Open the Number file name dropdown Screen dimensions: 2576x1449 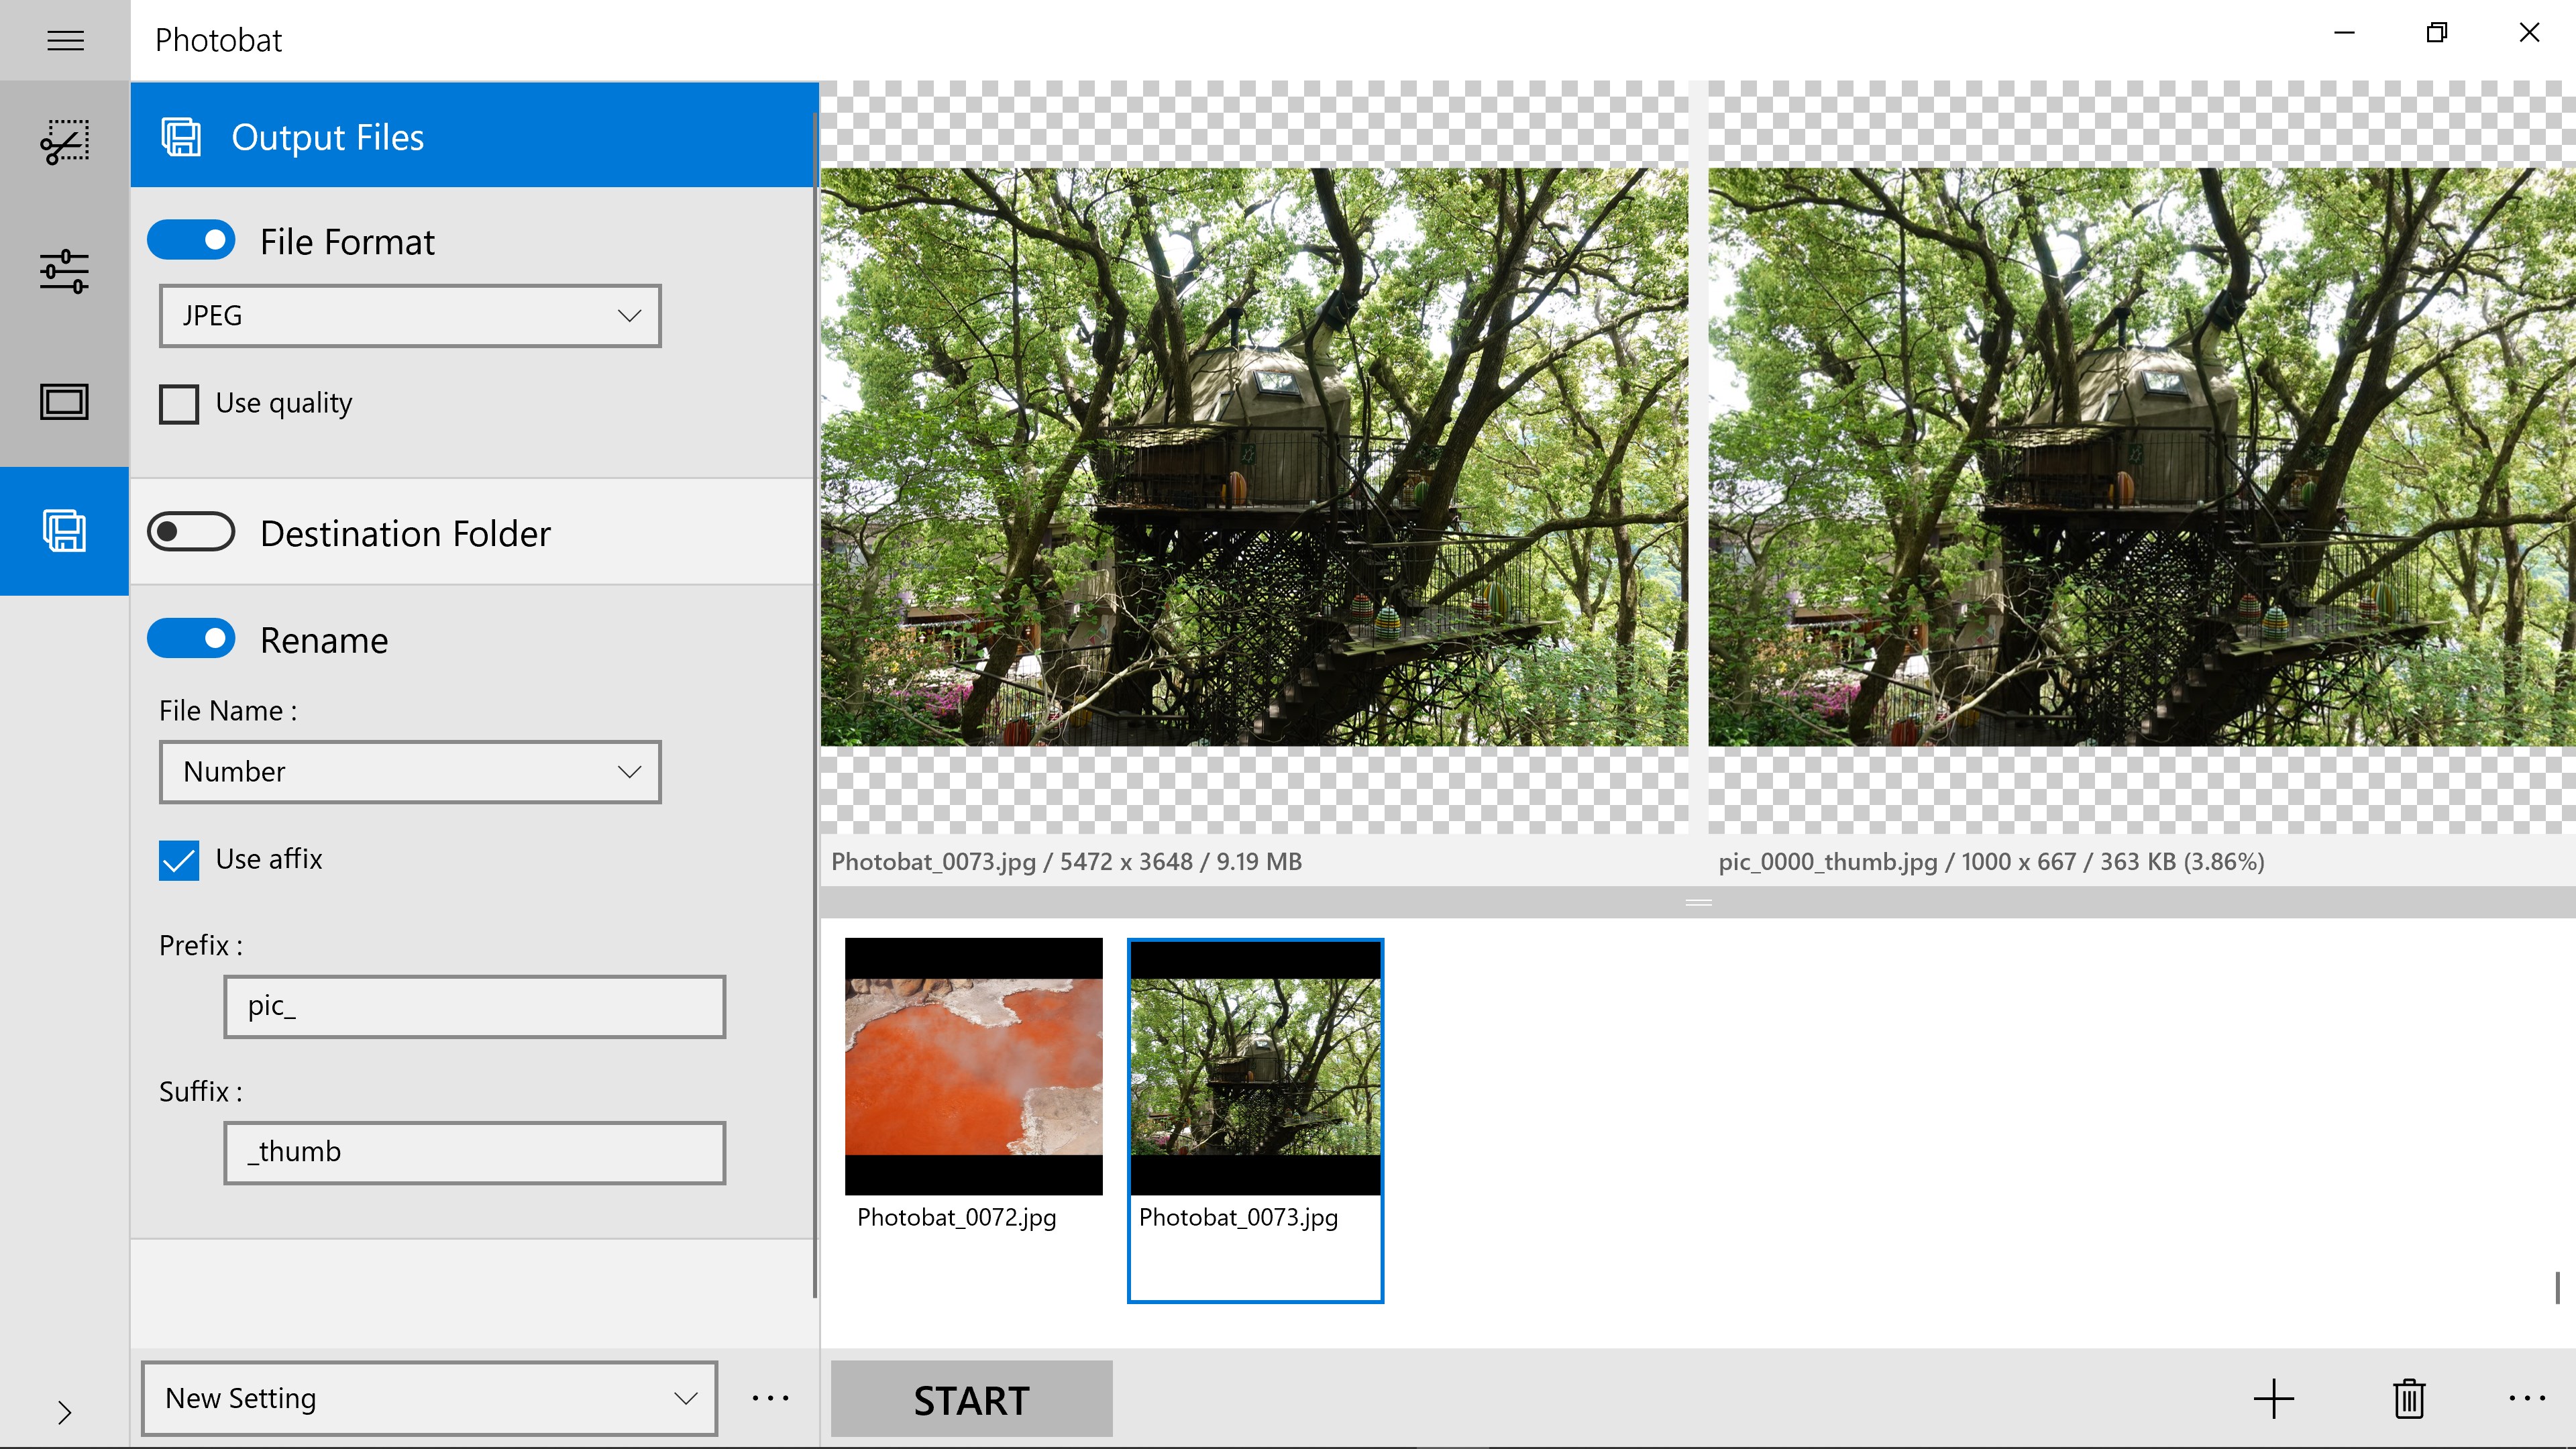coord(410,772)
